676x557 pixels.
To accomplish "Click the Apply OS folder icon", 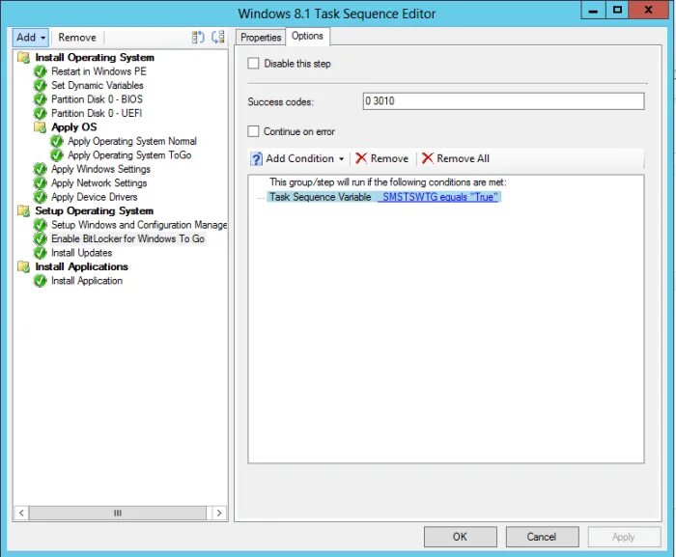I will pos(41,127).
